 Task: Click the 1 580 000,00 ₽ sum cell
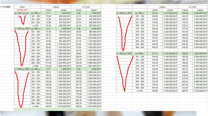tap(64, 53)
